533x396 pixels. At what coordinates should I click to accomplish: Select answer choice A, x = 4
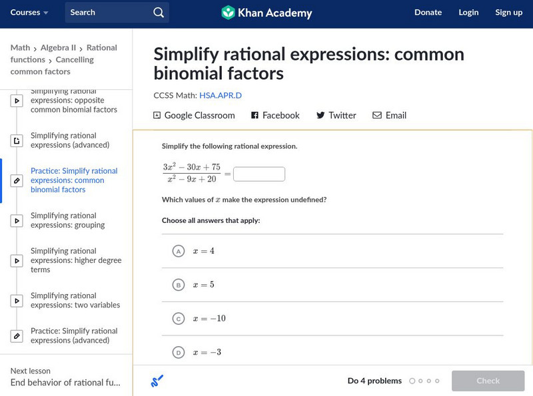click(x=178, y=251)
